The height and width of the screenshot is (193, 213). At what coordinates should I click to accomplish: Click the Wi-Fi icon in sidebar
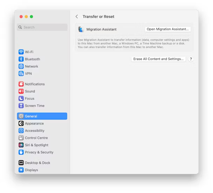click(21, 52)
